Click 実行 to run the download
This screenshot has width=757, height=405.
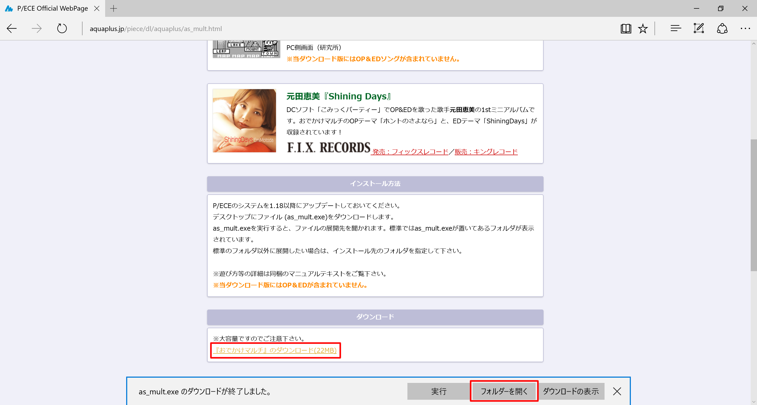[x=439, y=391]
